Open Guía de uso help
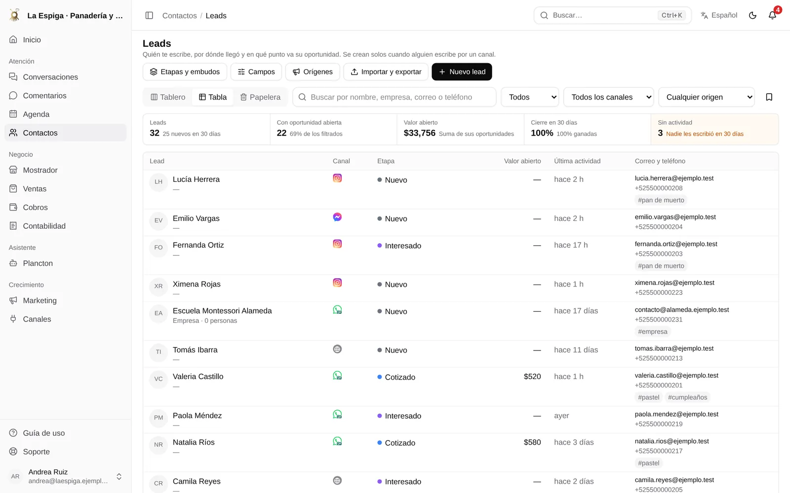The image size is (790, 493). pyautogui.click(x=66, y=433)
